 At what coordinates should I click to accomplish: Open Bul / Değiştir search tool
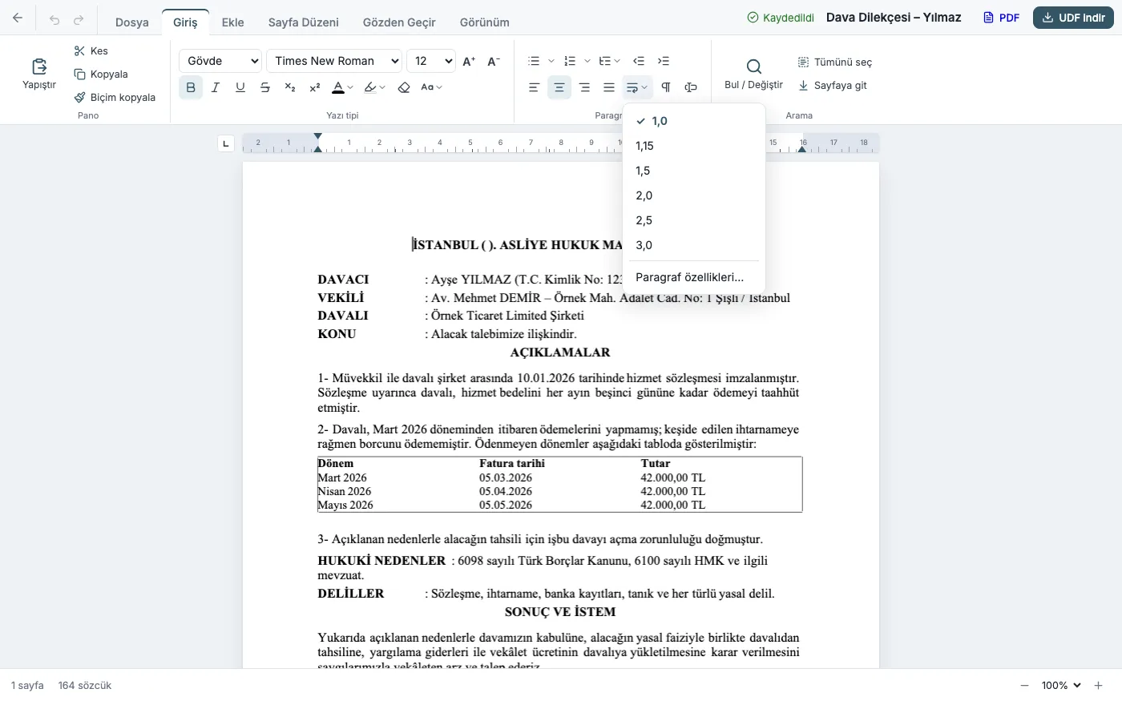753,74
